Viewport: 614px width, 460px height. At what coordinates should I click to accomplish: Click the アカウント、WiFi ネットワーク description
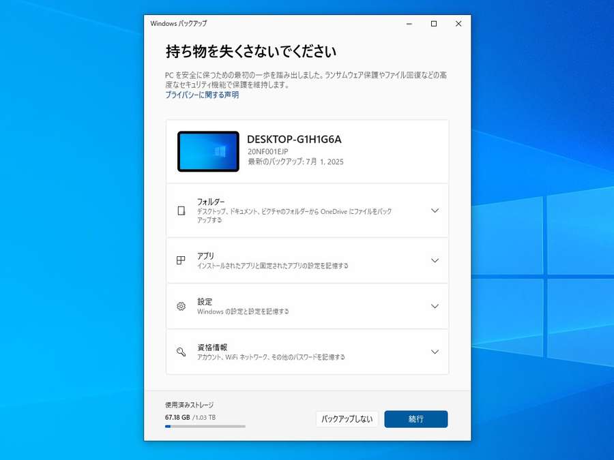[271, 357]
